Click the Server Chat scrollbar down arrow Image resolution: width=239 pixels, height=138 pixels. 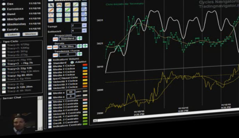40,128
